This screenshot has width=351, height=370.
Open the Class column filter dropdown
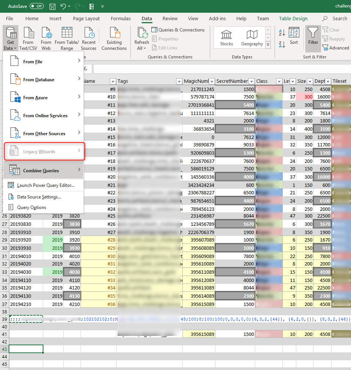(x=279, y=81)
